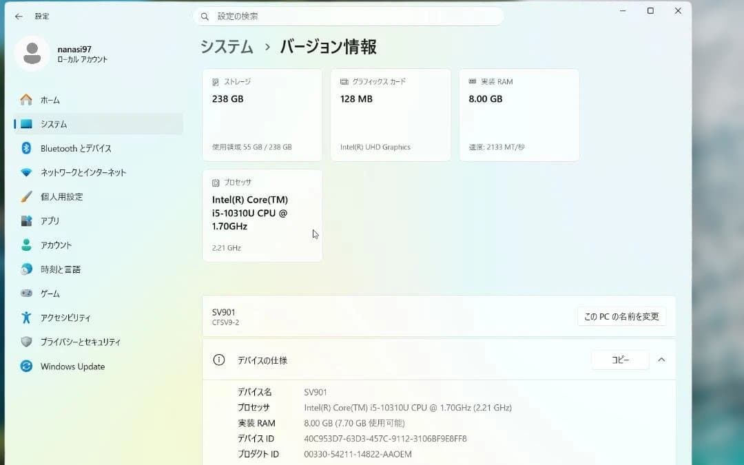Click the ホーム house icon
744x465 pixels.
point(26,100)
